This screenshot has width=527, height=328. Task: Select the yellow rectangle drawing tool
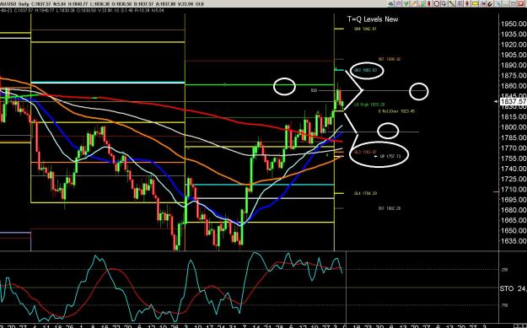point(475,3)
